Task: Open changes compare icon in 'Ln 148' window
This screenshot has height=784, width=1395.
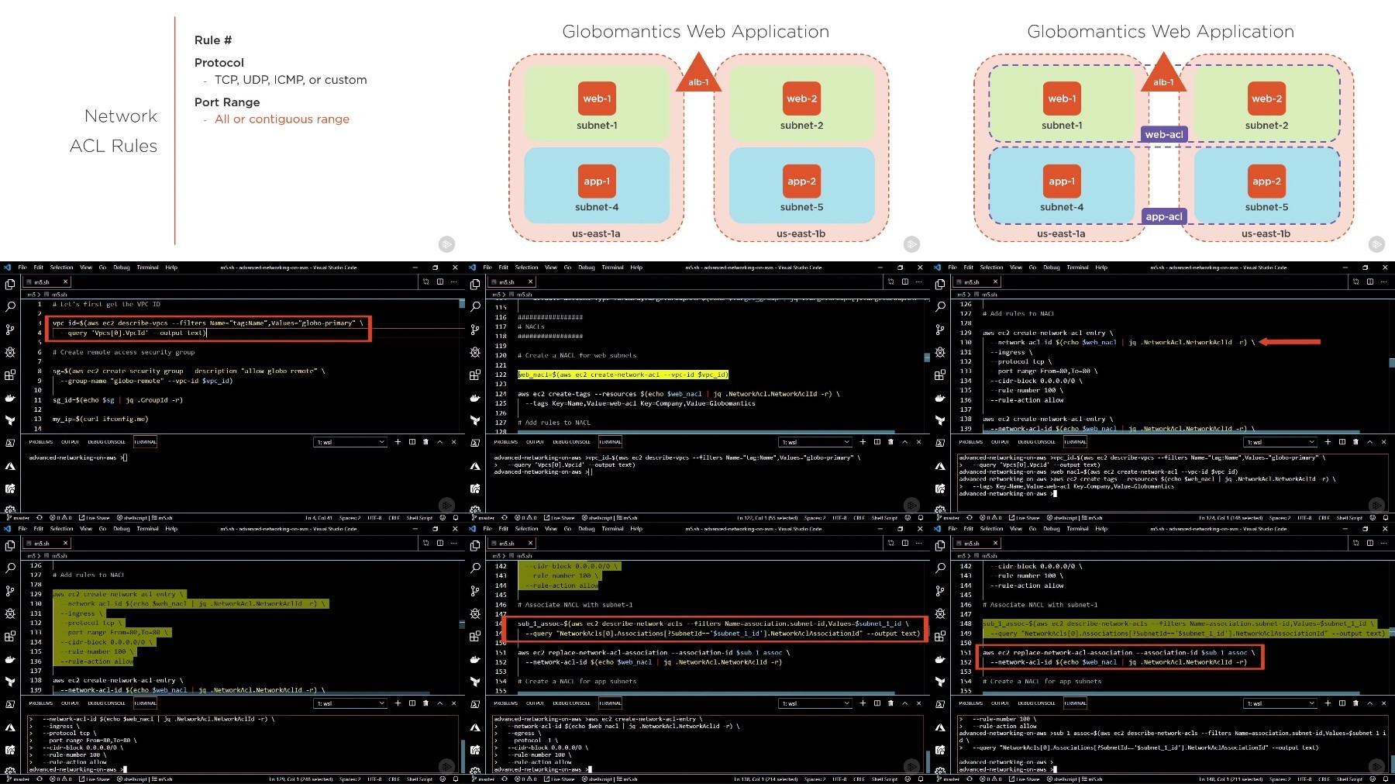Action: pos(1355,543)
